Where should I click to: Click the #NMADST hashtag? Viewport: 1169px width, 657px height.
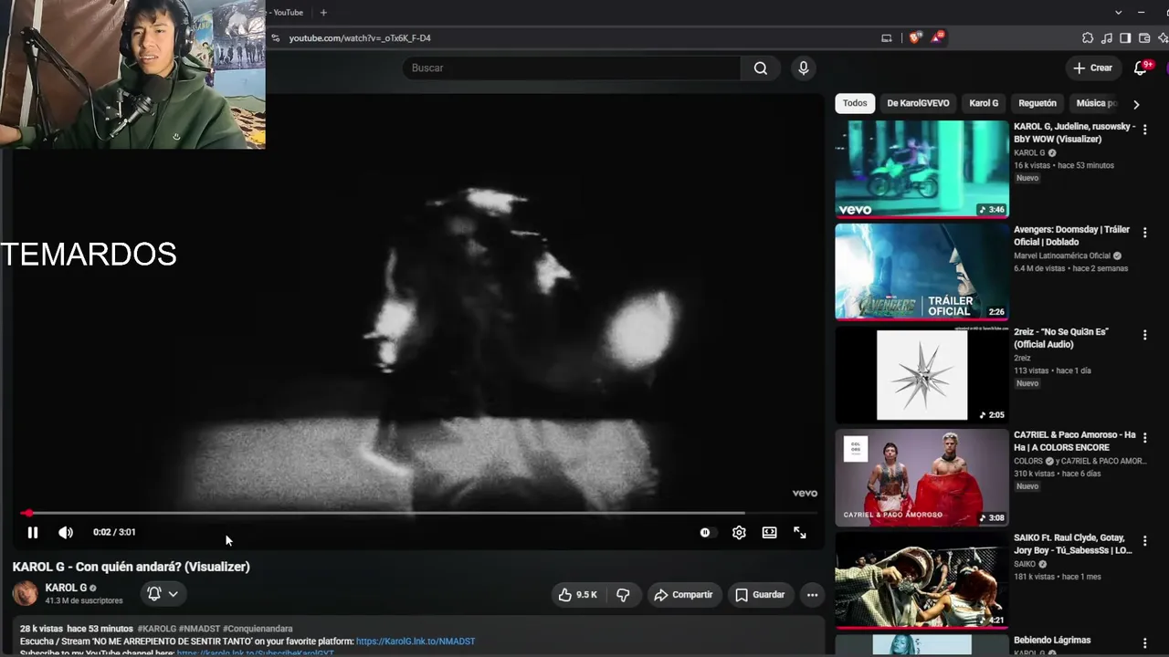click(x=199, y=629)
